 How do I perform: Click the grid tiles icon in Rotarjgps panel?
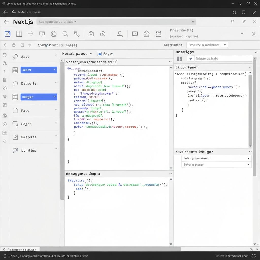point(180,59)
